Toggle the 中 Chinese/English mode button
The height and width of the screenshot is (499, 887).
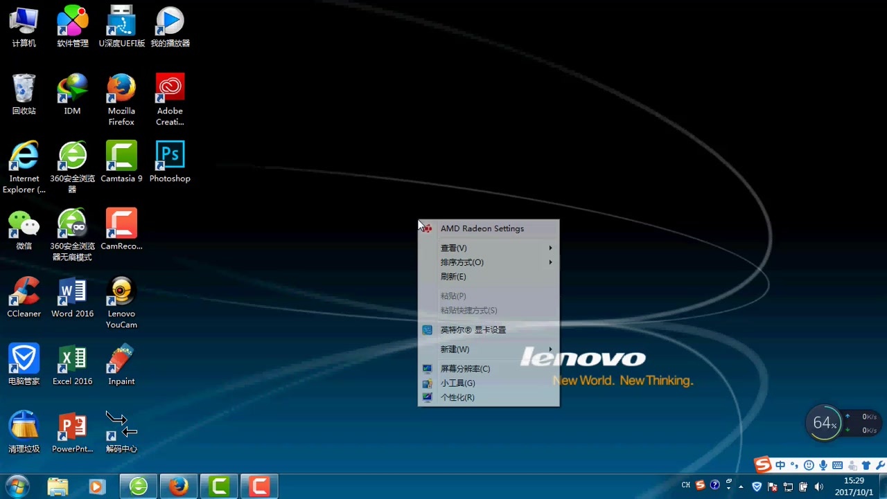781,465
